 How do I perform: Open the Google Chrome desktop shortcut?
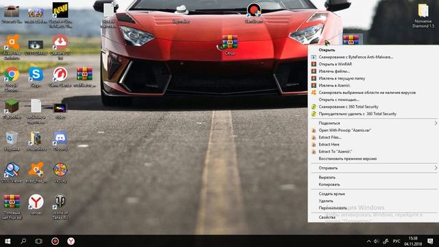(x=12, y=75)
